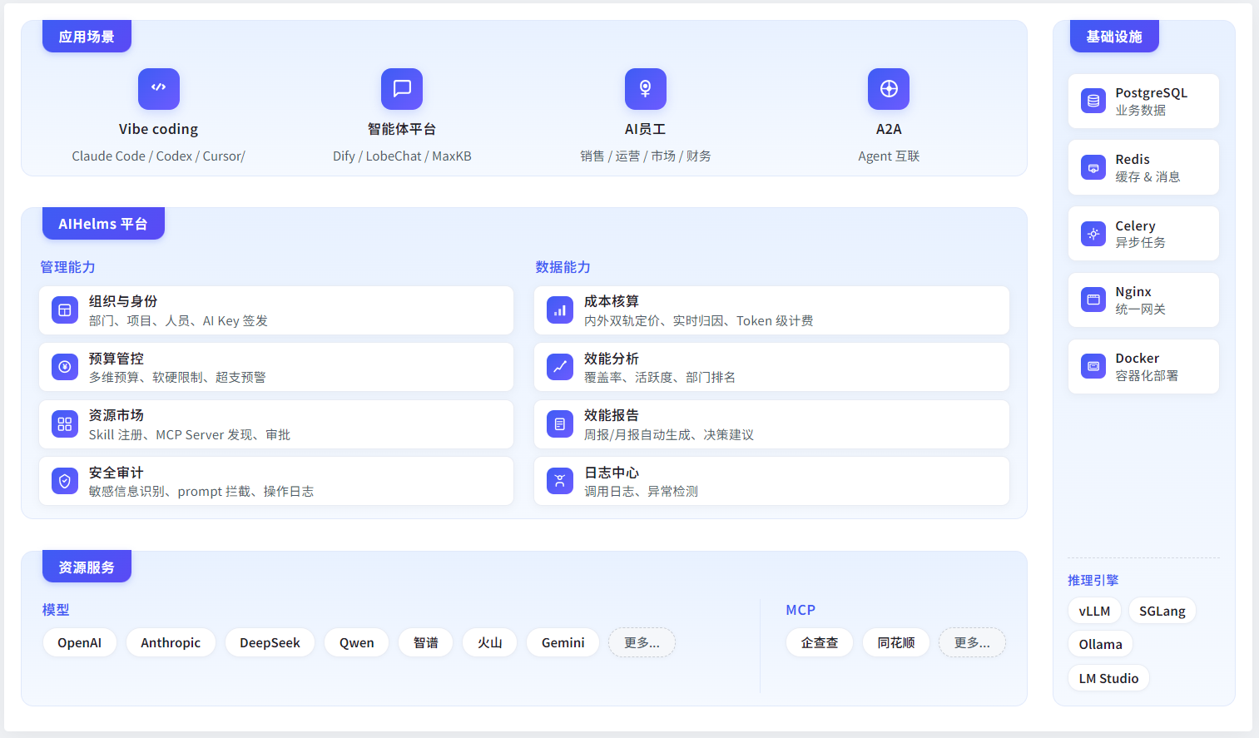The width and height of the screenshot is (1259, 738).
Task: Expand 更多... under MCP
Action: pos(972,642)
